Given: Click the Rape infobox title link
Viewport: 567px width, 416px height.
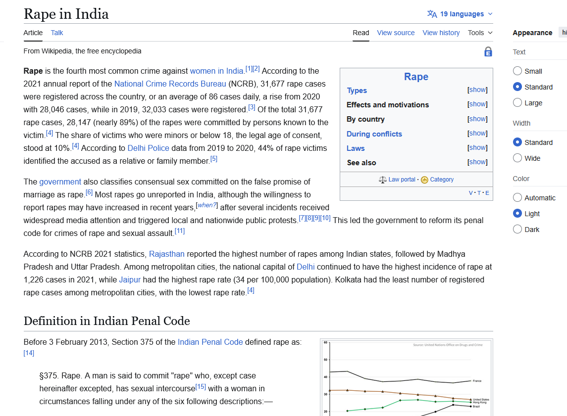Looking at the screenshot, I should click(x=416, y=77).
